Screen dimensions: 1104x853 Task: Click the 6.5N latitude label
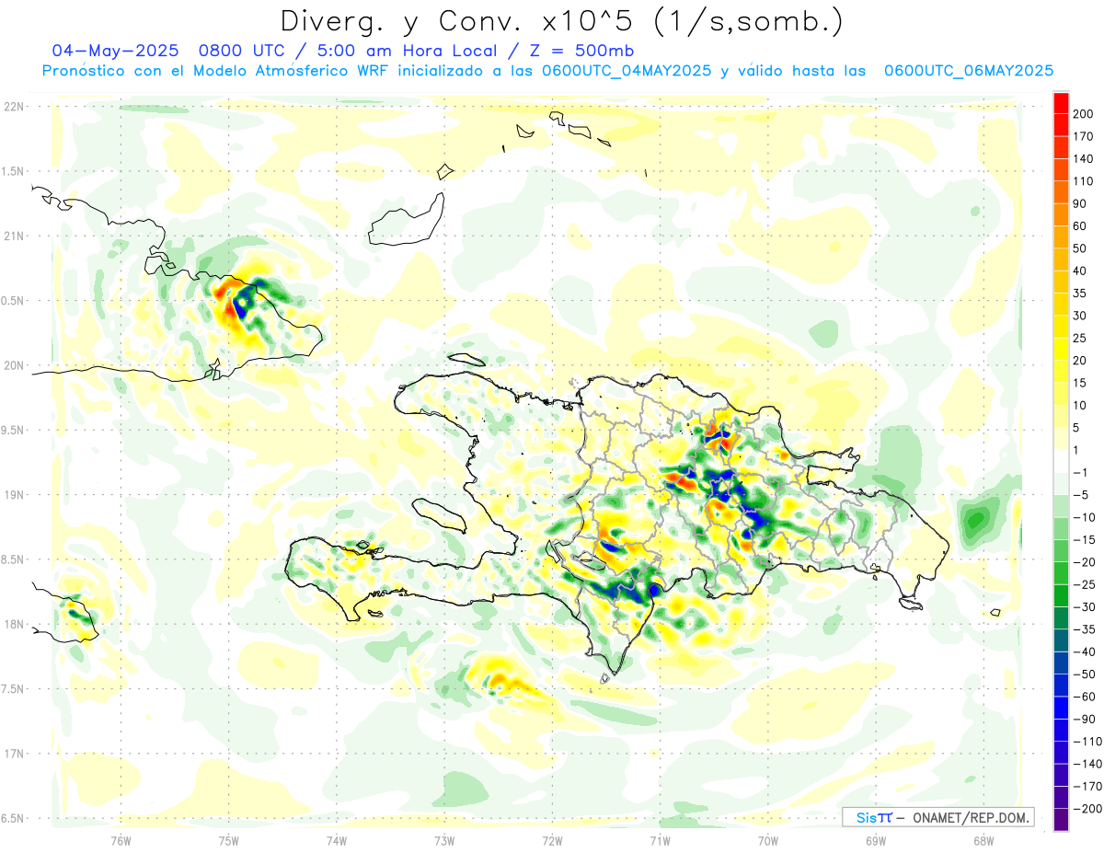(14, 818)
